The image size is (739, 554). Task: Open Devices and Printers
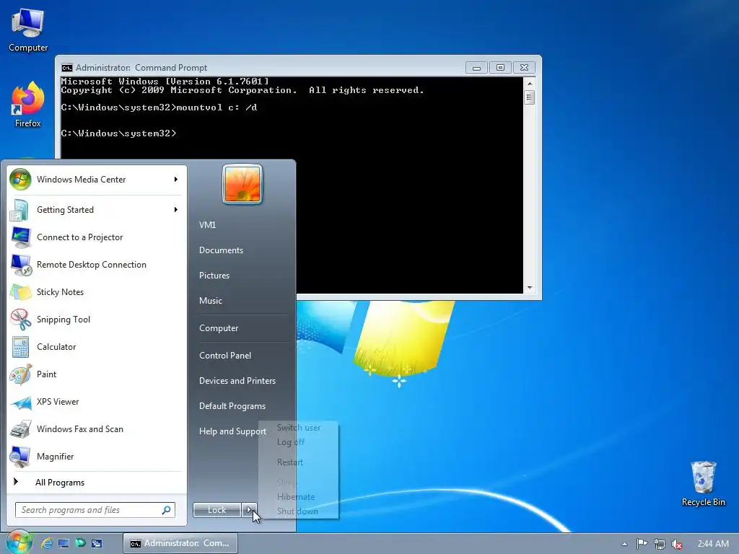point(237,381)
